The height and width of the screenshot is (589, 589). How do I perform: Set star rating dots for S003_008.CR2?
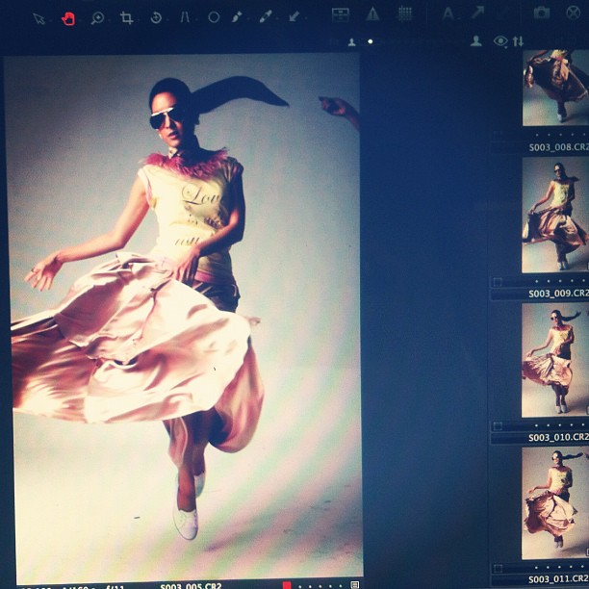(560, 135)
